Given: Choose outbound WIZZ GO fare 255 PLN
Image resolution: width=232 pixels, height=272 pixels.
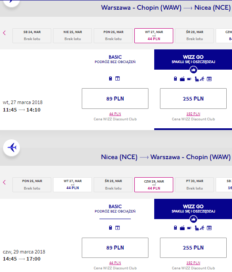Looking at the screenshot, I should coord(193,99).
